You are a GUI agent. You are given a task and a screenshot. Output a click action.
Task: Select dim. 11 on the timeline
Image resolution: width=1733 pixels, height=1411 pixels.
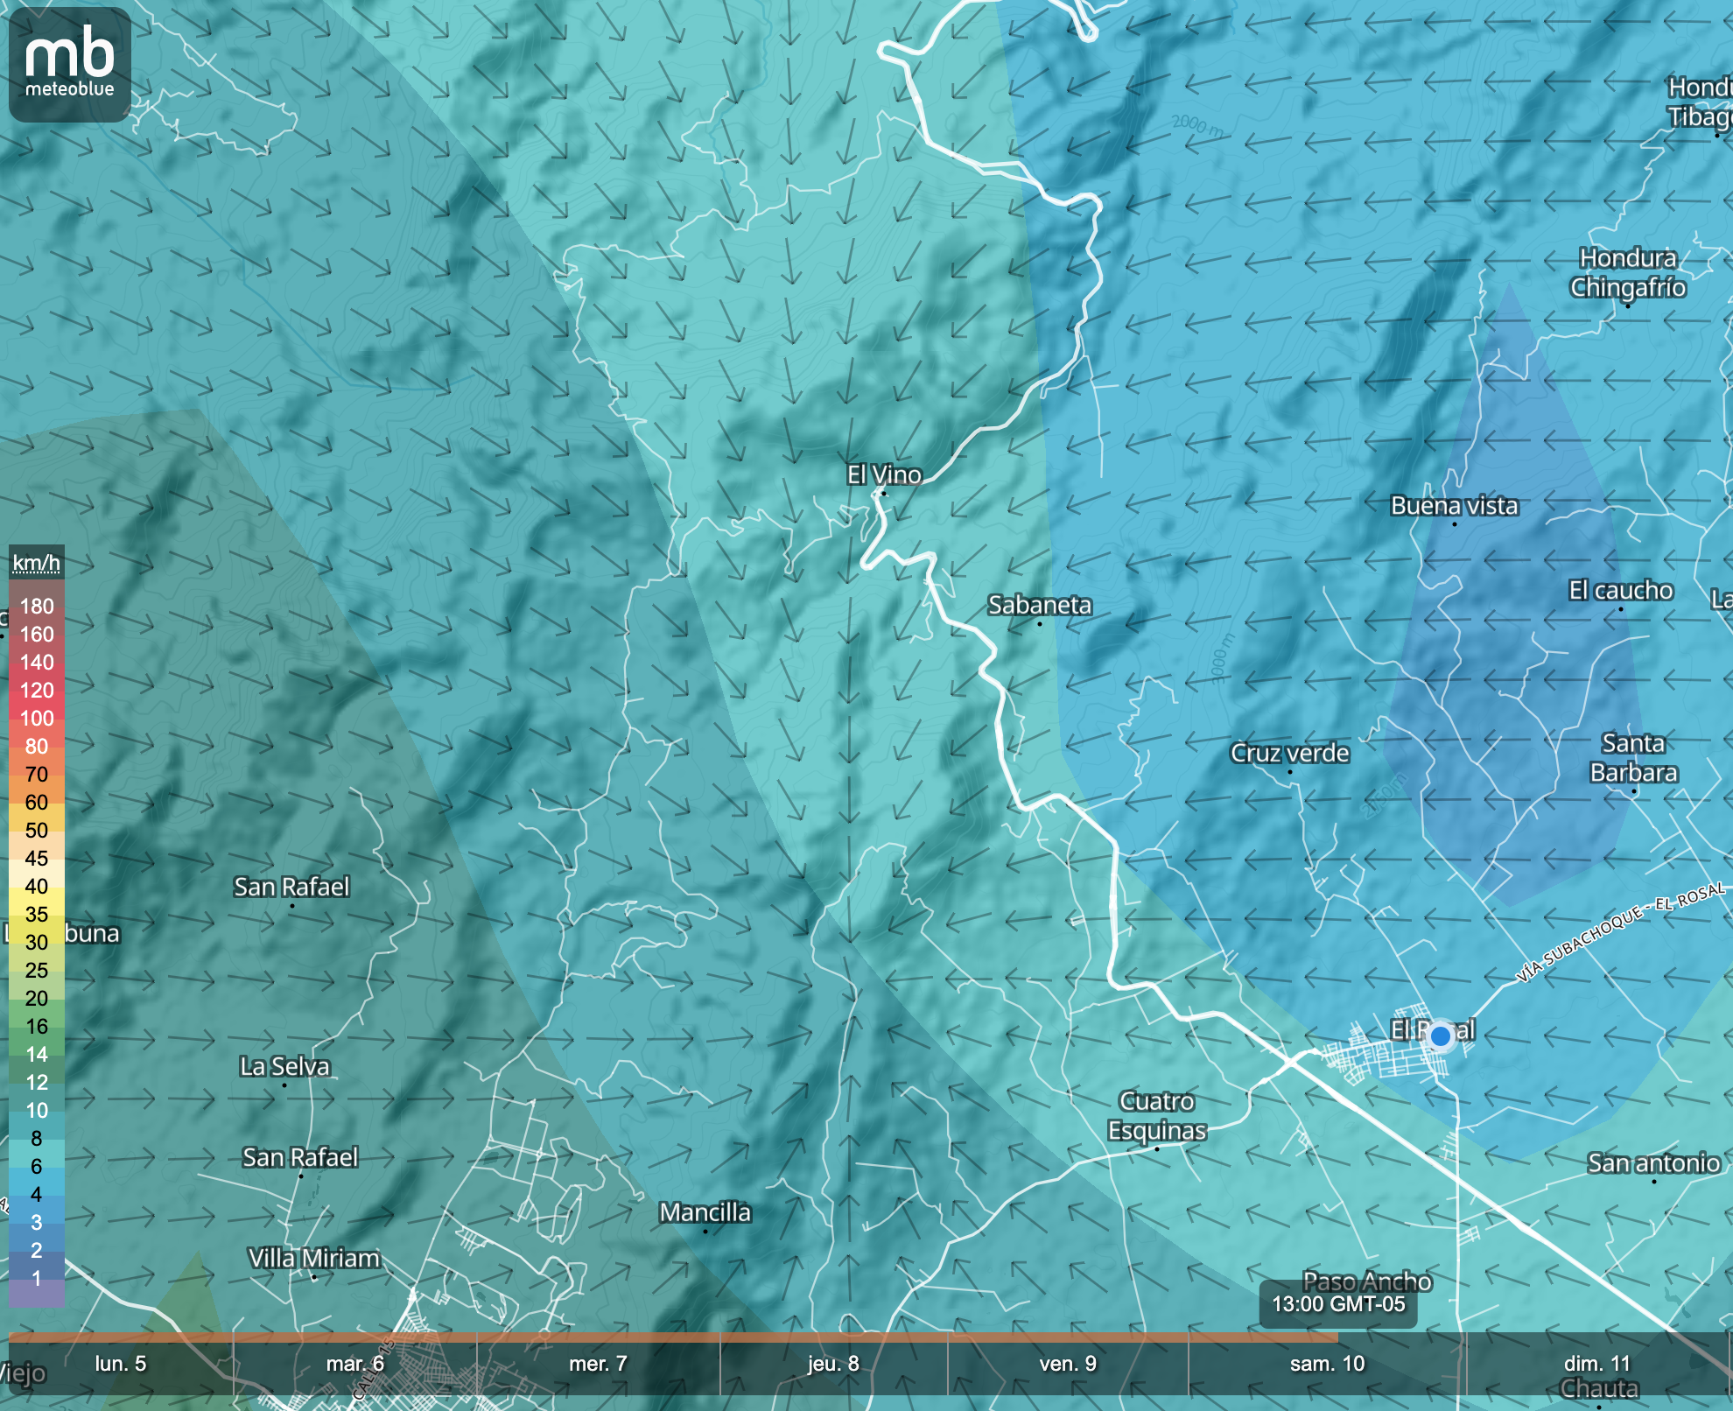[x=1596, y=1364]
